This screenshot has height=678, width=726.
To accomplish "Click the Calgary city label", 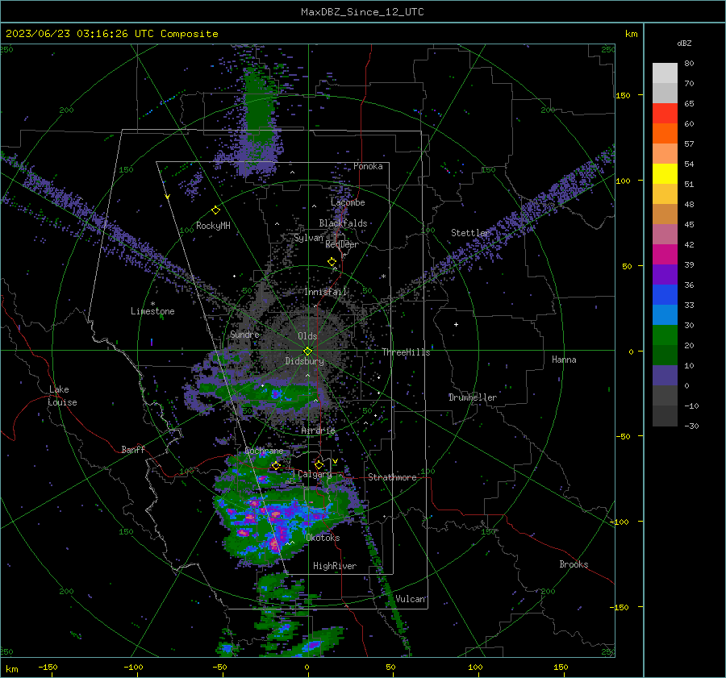I will pos(315,474).
